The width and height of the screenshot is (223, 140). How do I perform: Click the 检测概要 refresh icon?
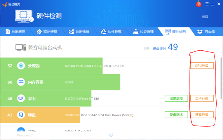[8, 32]
